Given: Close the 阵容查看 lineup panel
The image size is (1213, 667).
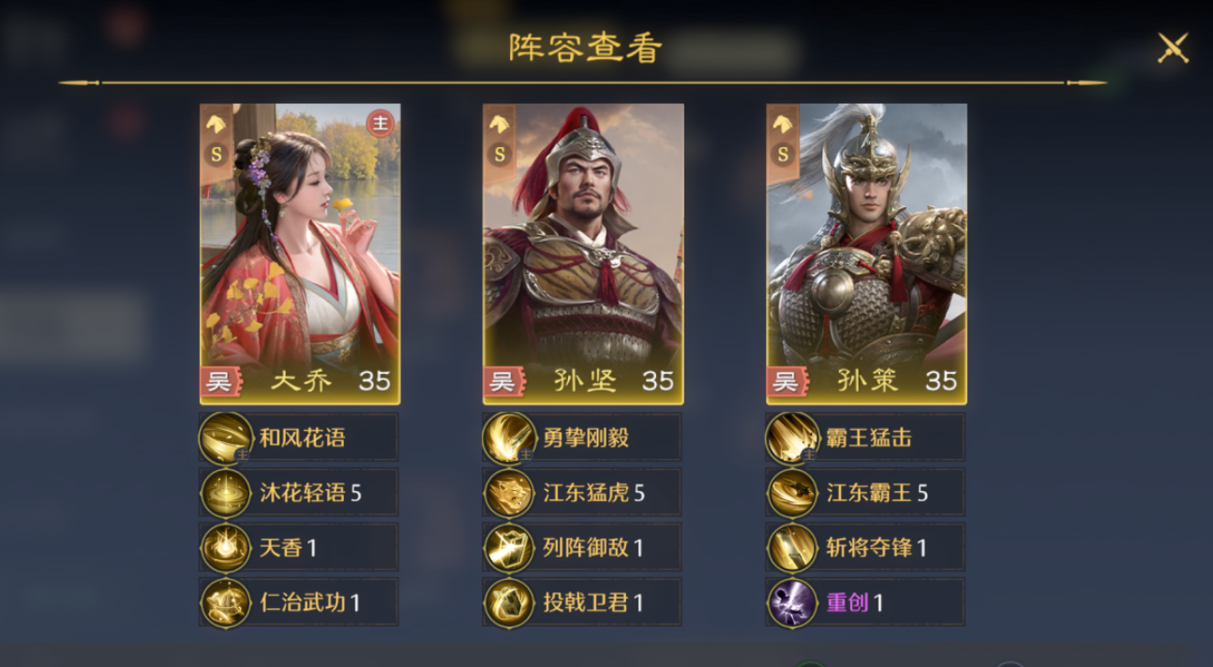Looking at the screenshot, I should click(1173, 48).
